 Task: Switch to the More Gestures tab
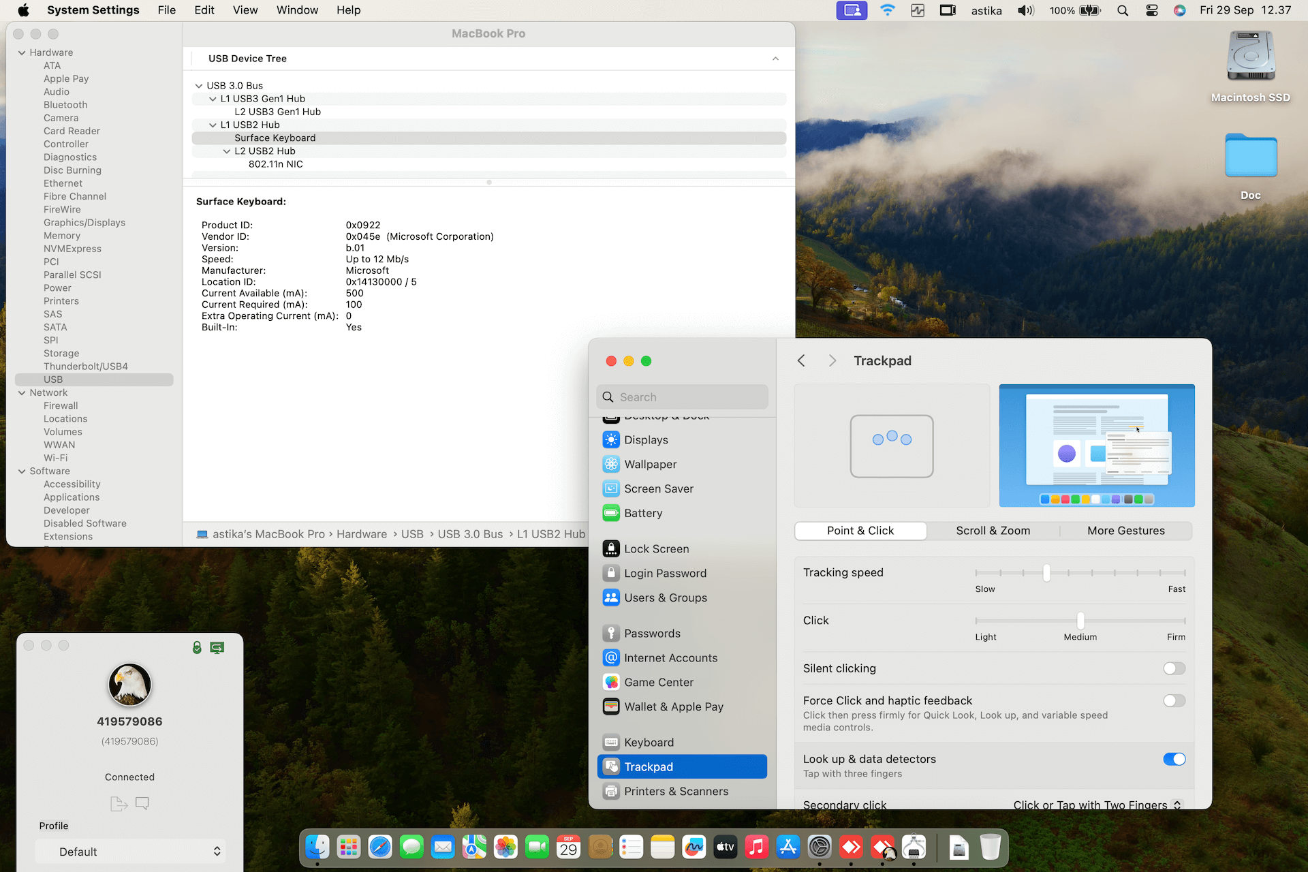1125,531
